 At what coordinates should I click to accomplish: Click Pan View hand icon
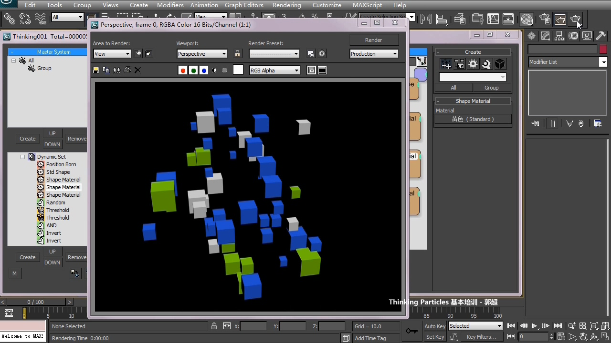click(583, 337)
